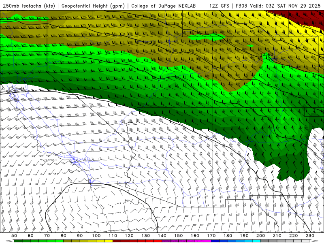
Task: Click the dark gray swatch right of 200
Action: (265, 241)
